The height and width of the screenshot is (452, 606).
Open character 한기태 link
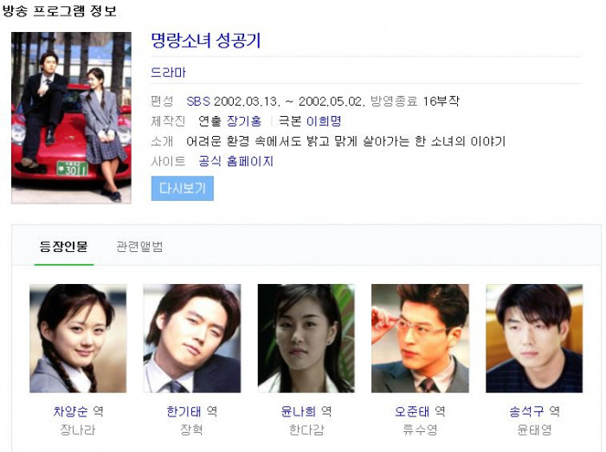(184, 411)
